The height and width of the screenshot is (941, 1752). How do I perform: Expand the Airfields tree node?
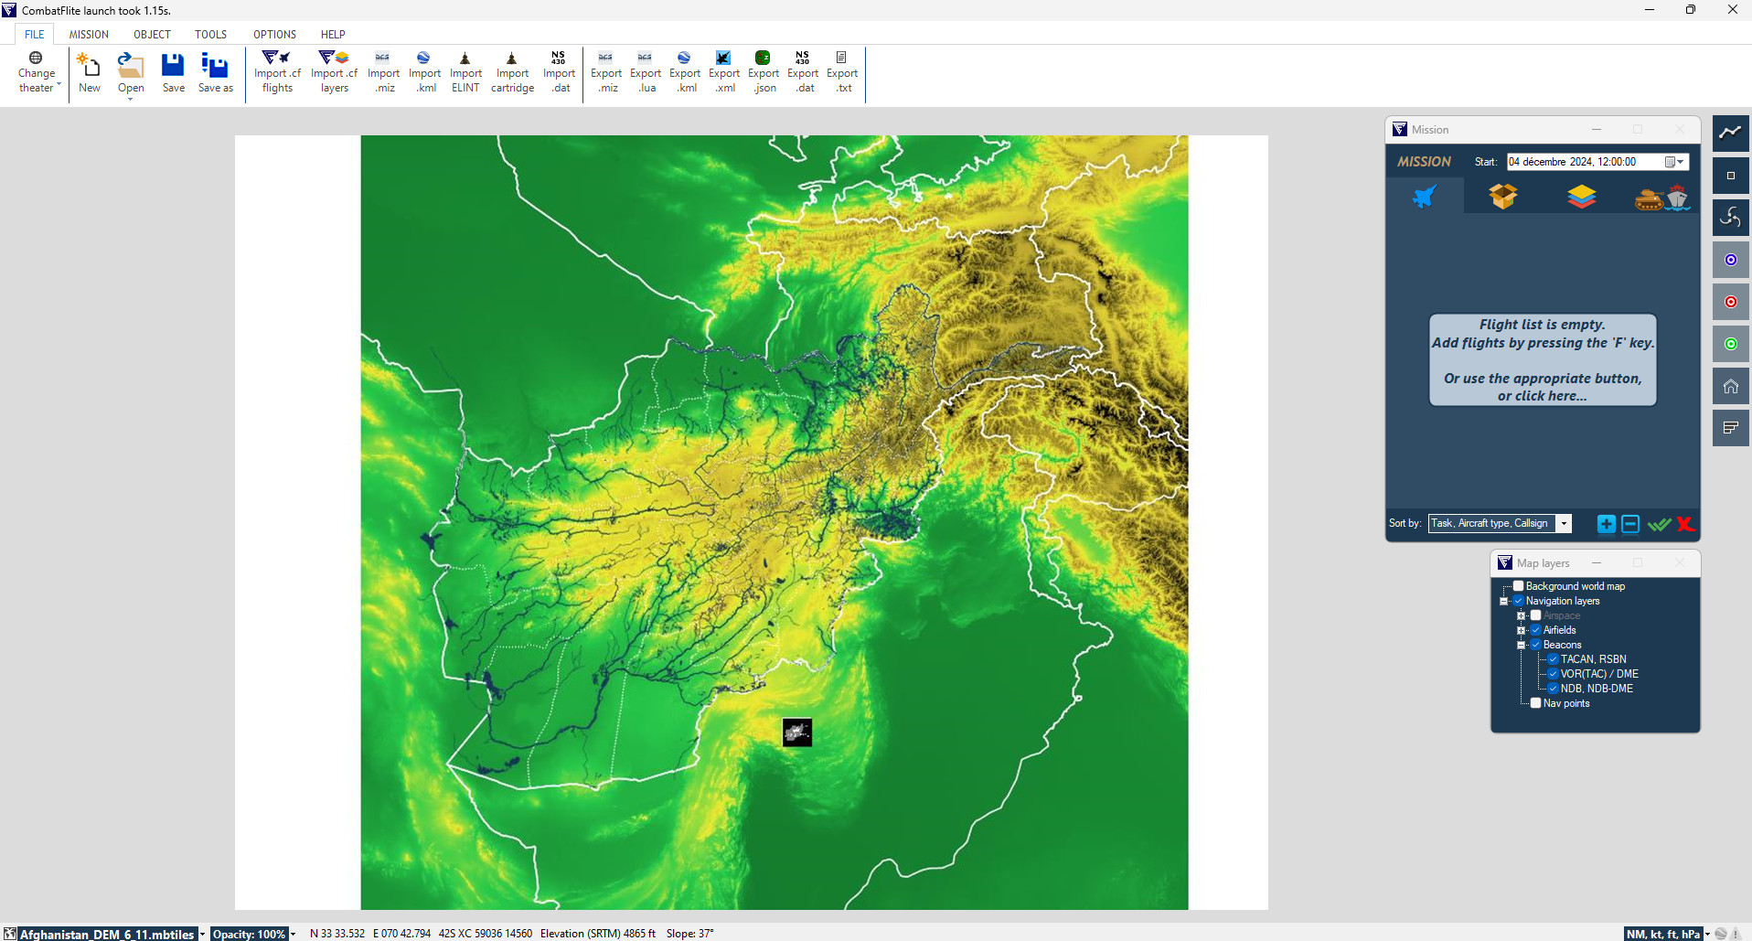(1522, 630)
